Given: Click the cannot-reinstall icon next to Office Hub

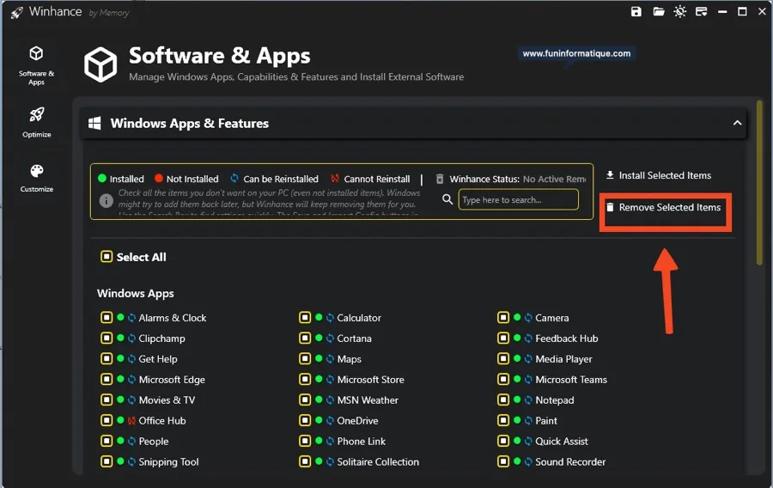Looking at the screenshot, I should 131,420.
